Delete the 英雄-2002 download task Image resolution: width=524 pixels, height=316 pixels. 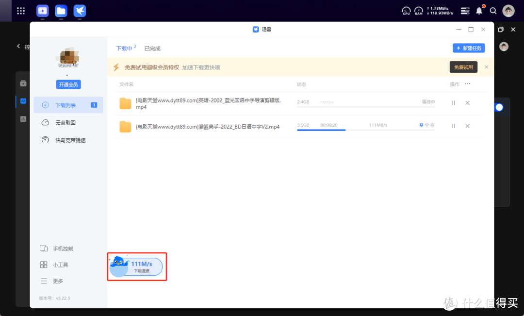467,103
